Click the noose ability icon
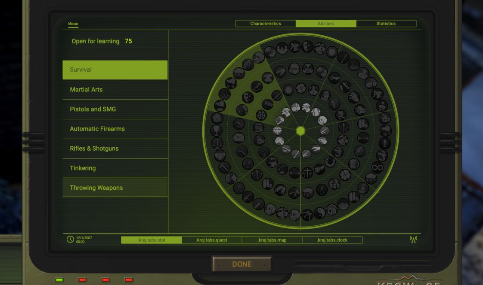Image resolution: width=483 pixels, height=285 pixels. [x=322, y=189]
